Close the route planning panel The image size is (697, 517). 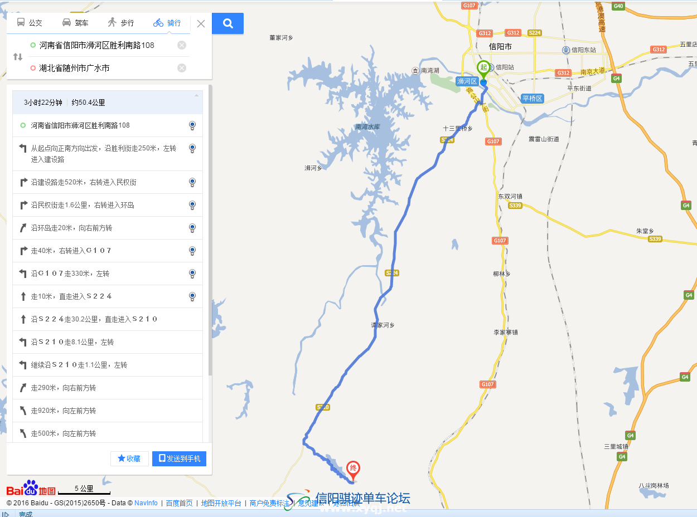tap(201, 23)
